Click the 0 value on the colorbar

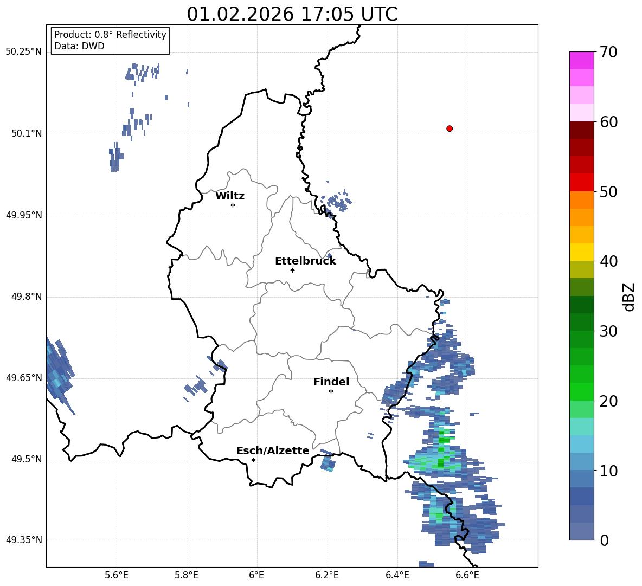(x=604, y=540)
